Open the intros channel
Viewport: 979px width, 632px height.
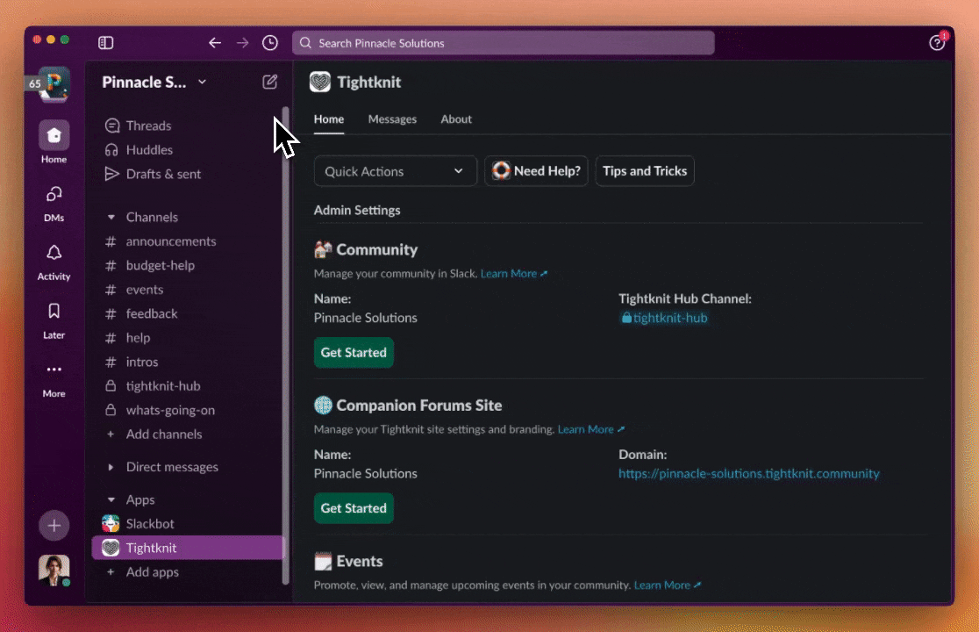point(142,363)
